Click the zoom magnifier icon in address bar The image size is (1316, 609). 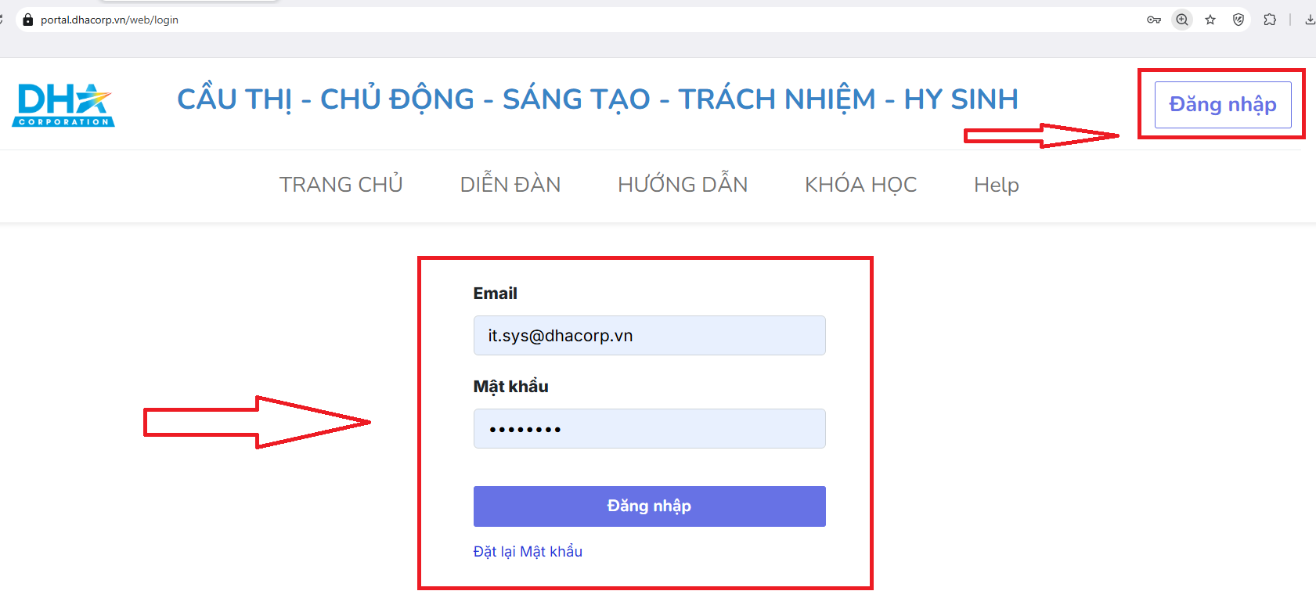pyautogui.click(x=1182, y=20)
